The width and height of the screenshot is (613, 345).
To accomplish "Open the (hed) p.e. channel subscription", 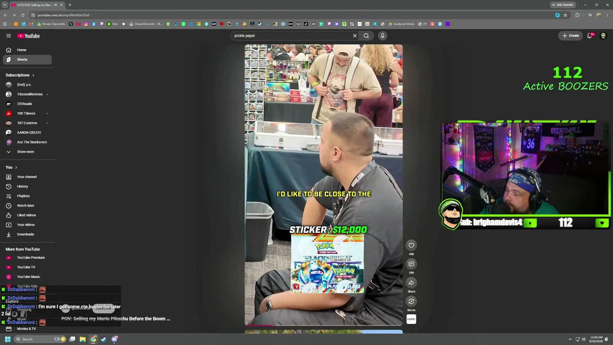I will tap(26, 84).
